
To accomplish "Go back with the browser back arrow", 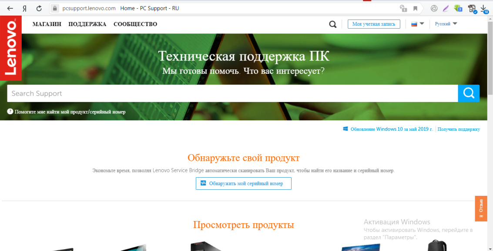I will (10, 9).
